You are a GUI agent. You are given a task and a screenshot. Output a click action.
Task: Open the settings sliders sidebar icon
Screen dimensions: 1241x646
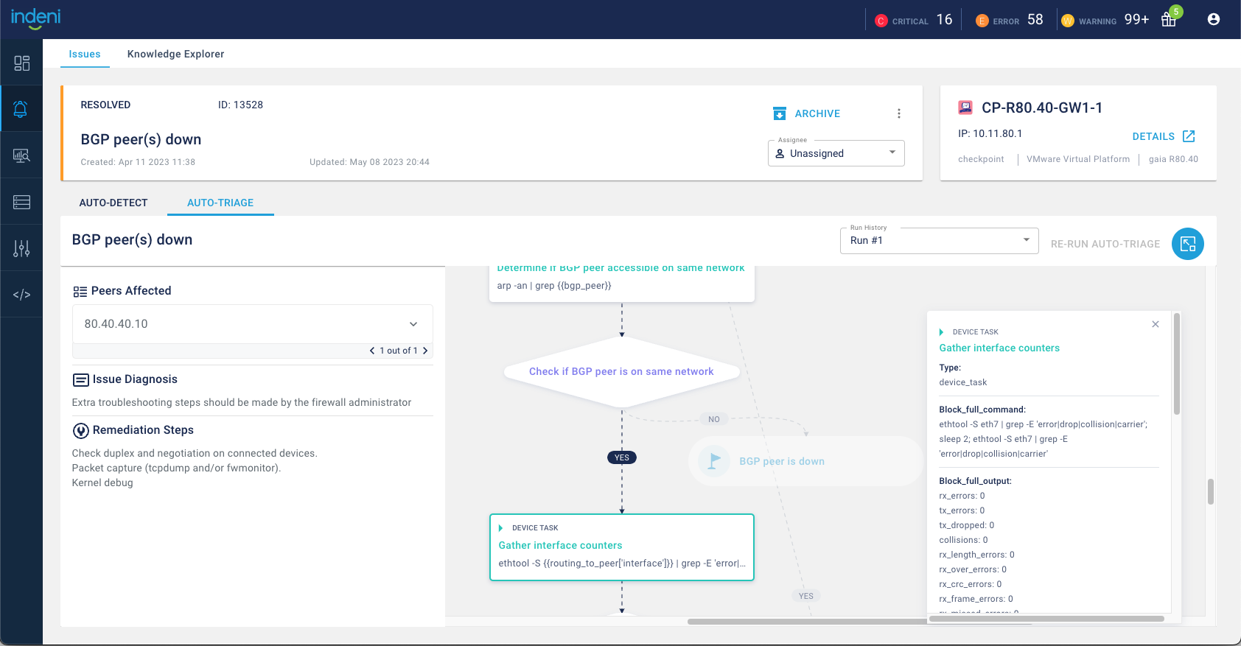(21, 248)
